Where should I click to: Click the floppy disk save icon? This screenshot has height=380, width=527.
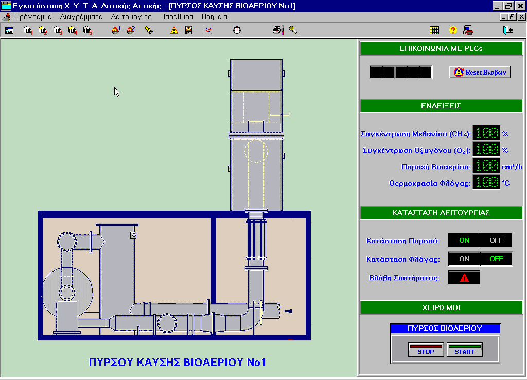[x=189, y=30]
